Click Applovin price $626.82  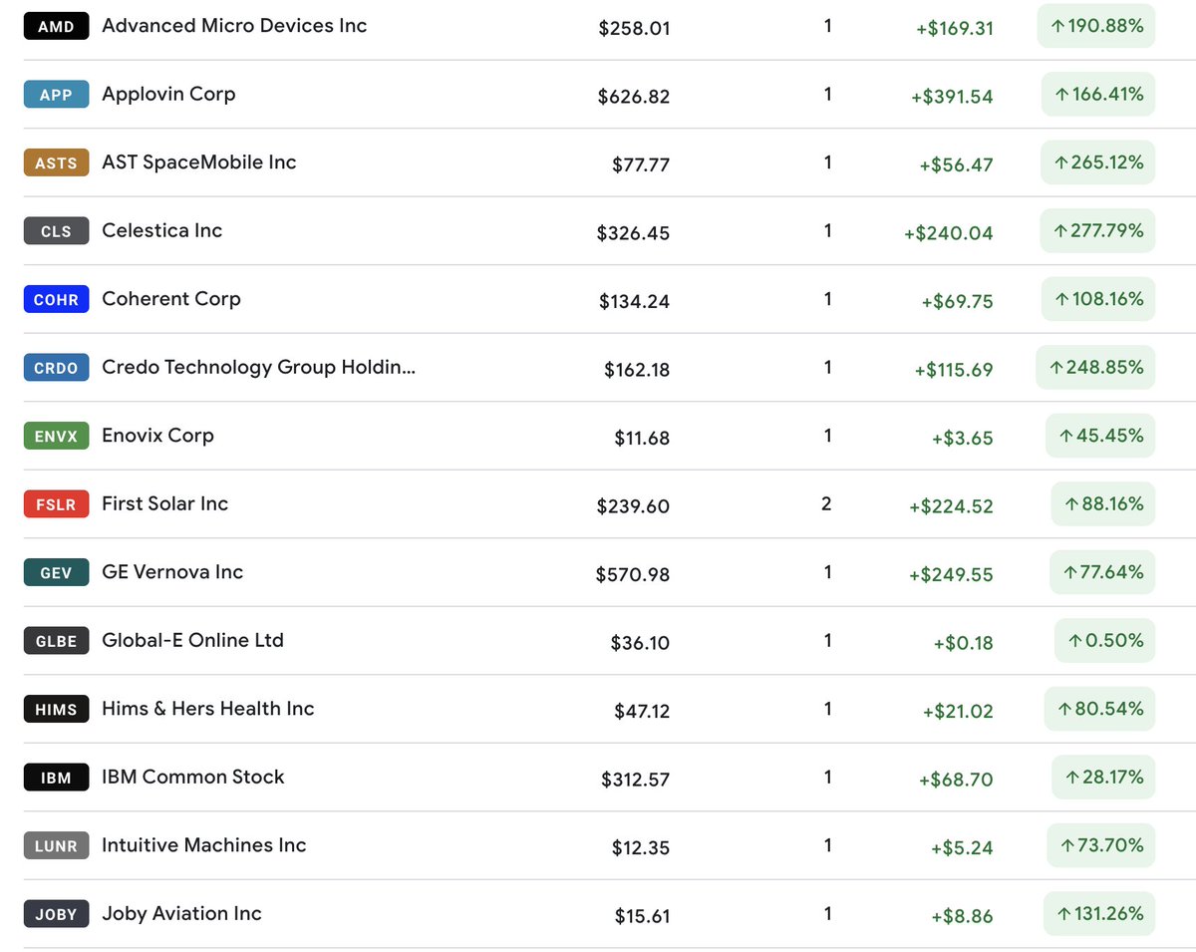pyautogui.click(x=634, y=97)
